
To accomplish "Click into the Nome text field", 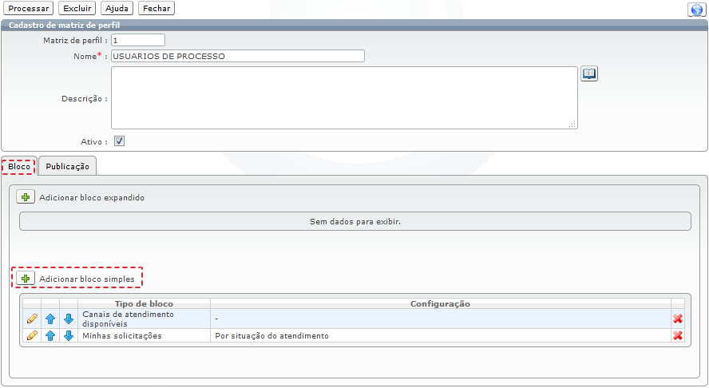I will click(x=237, y=56).
